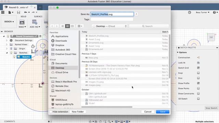Click the pan hand tool in navigation bar
The height and width of the screenshot is (123, 219).
100,122
